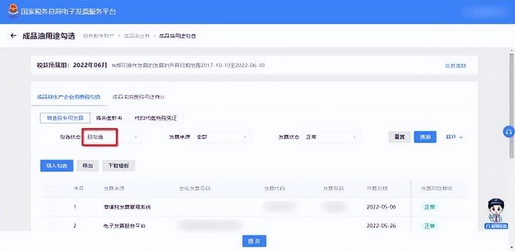
Task: Click the blue 查询 search button
Action: (x=425, y=137)
